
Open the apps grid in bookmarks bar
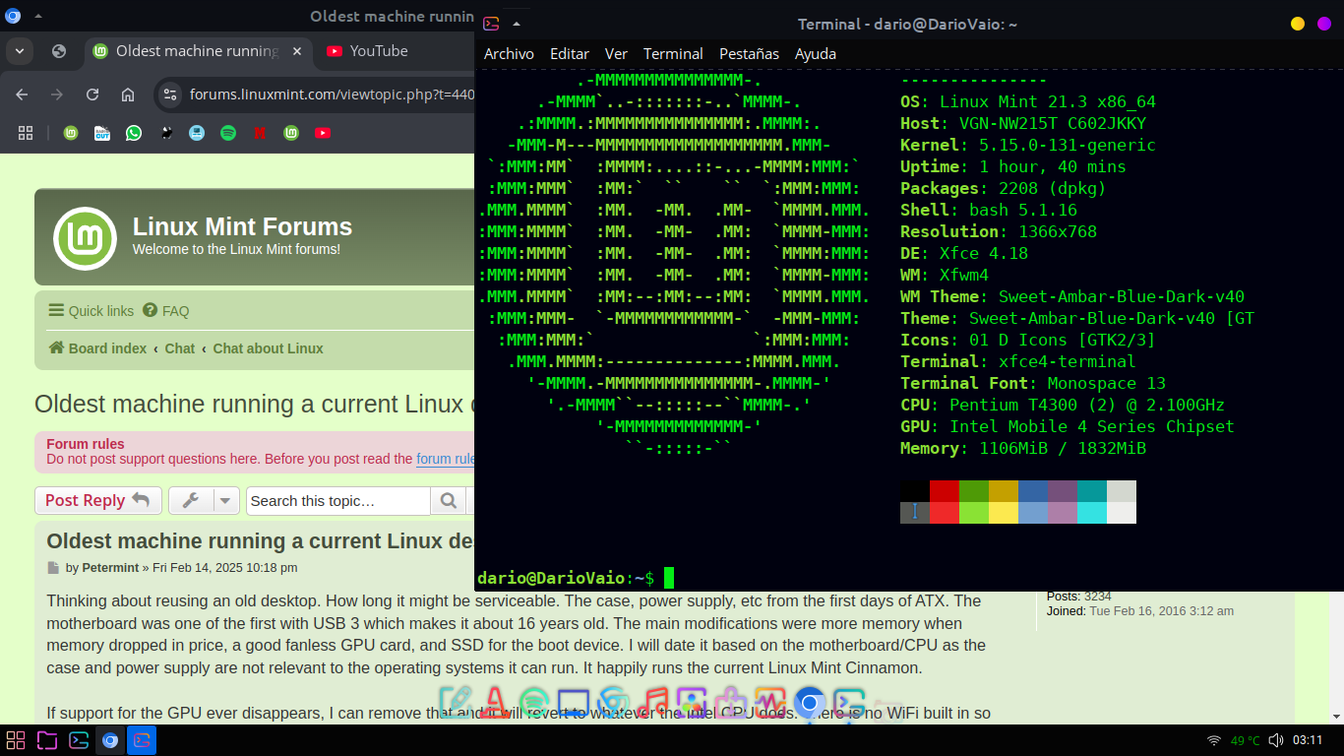[26, 133]
